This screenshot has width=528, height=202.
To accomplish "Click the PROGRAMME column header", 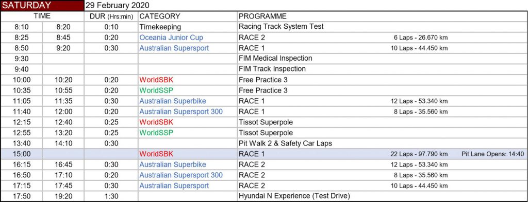I will click(262, 16).
